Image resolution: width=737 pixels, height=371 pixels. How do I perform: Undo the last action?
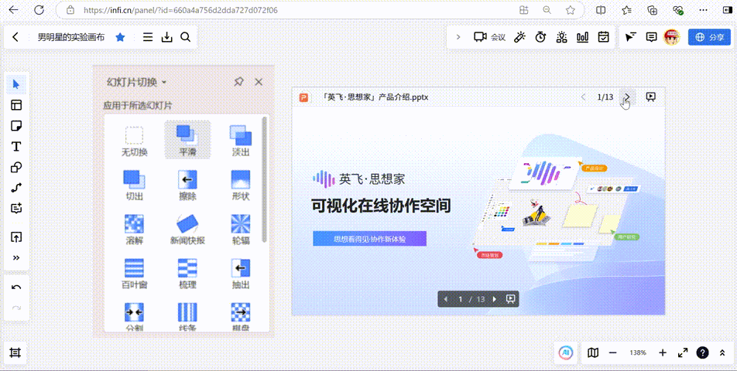pyautogui.click(x=16, y=288)
